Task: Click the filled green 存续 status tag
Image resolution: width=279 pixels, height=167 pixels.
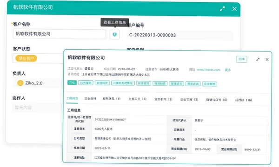Action: coord(72,83)
